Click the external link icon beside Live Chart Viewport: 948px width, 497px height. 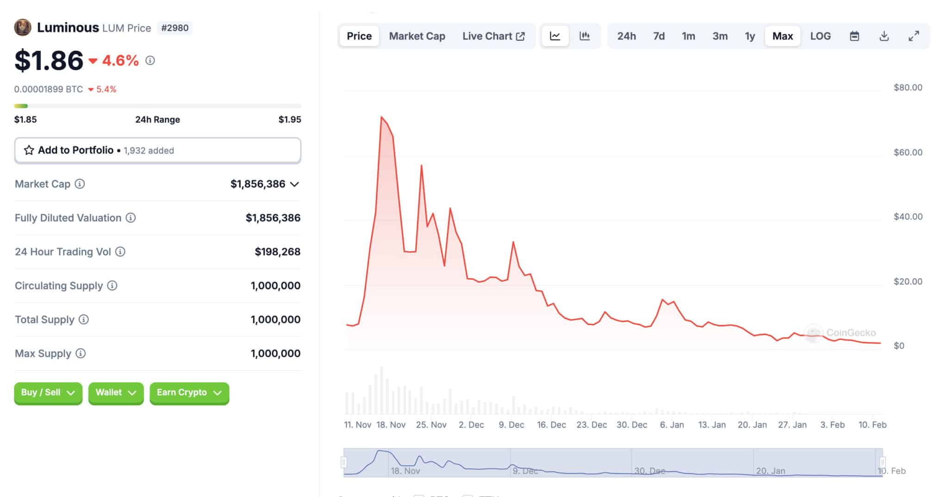tap(520, 36)
